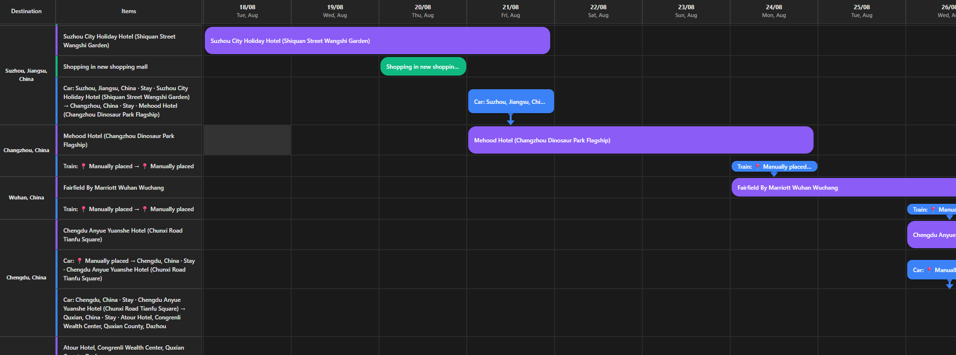The image size is (956, 355).
Task: Click the red pin in the Car: Manually placed item row
Action: [x=80, y=261]
